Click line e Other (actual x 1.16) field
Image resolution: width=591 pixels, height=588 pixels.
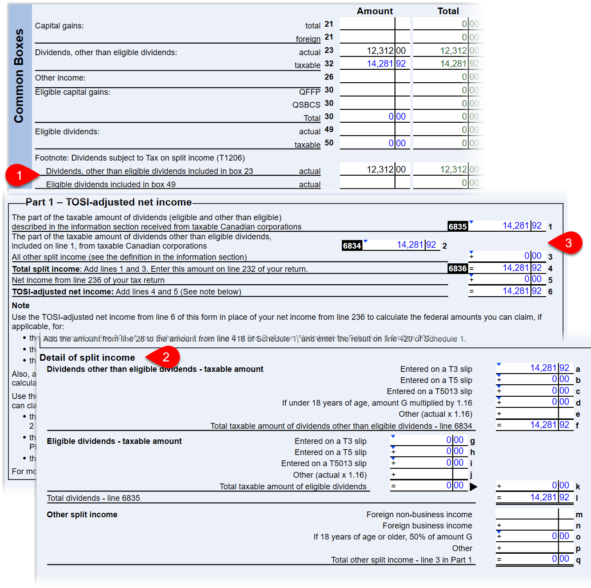point(535,414)
